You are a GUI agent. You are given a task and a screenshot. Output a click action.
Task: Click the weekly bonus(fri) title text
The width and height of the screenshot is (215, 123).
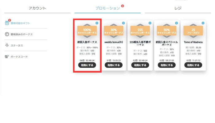pos(114,42)
